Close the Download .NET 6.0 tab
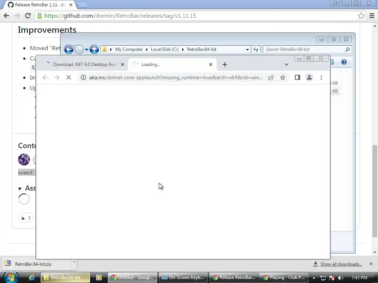 pyautogui.click(x=123, y=64)
